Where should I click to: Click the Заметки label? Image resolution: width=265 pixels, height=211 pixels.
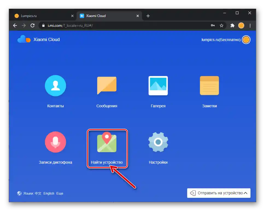pyautogui.click(x=209, y=106)
